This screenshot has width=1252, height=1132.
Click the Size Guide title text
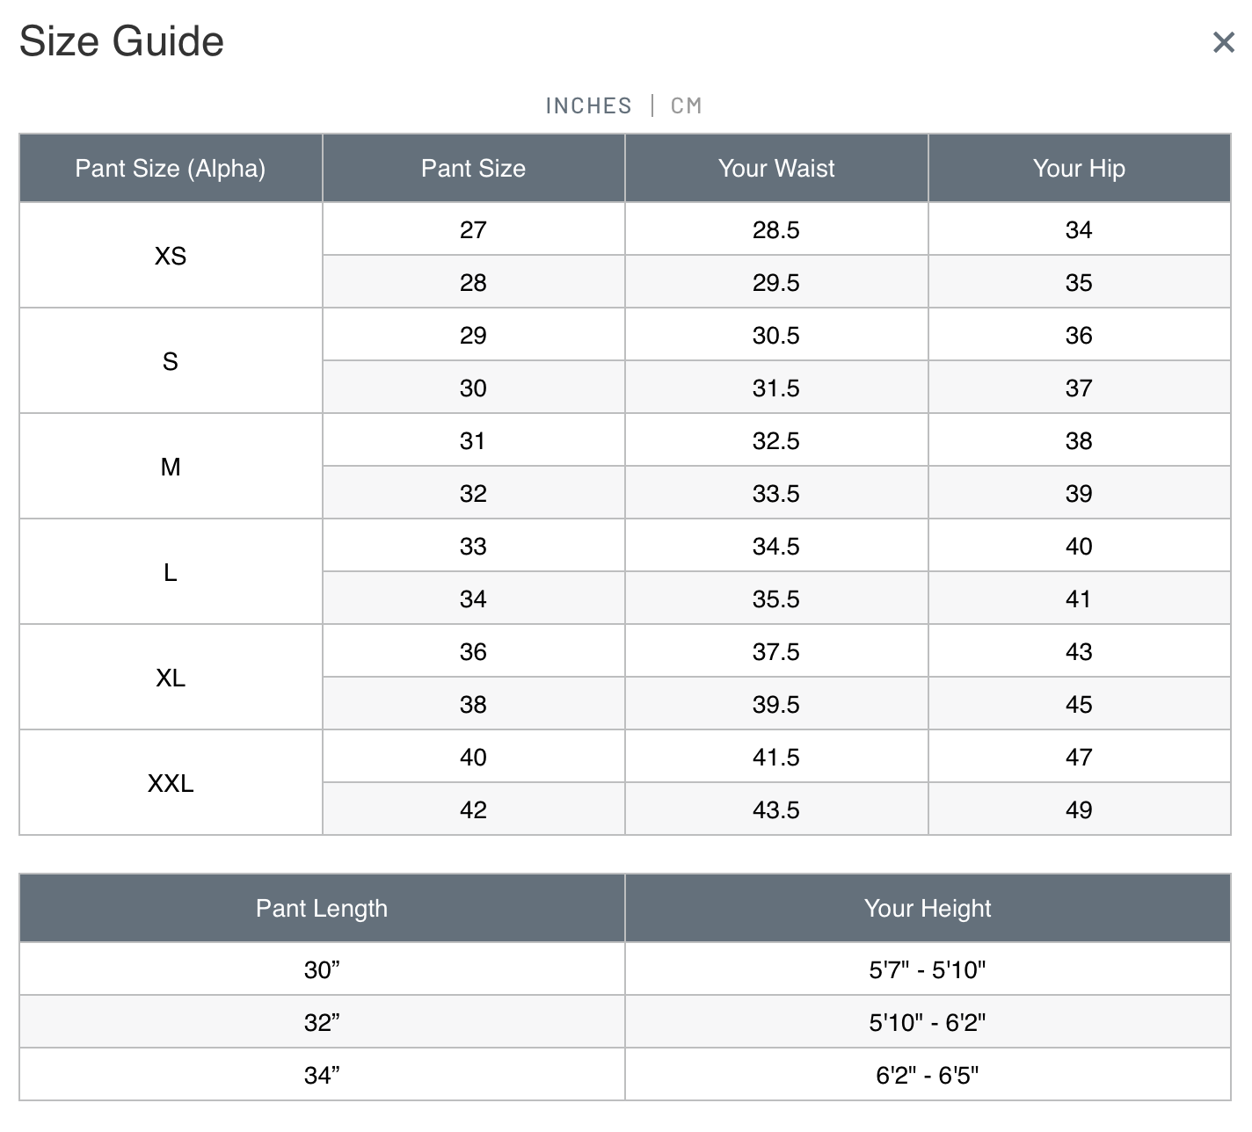(121, 41)
